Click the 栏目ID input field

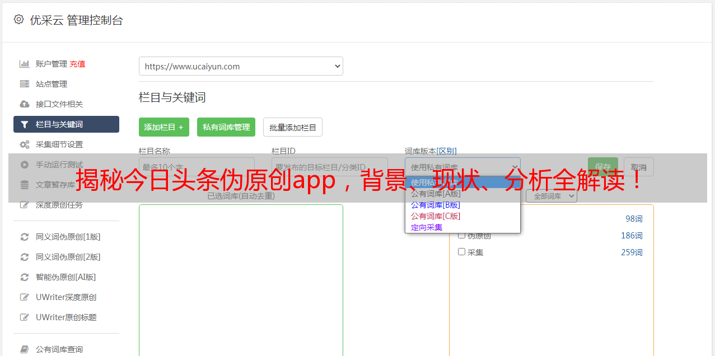point(330,167)
